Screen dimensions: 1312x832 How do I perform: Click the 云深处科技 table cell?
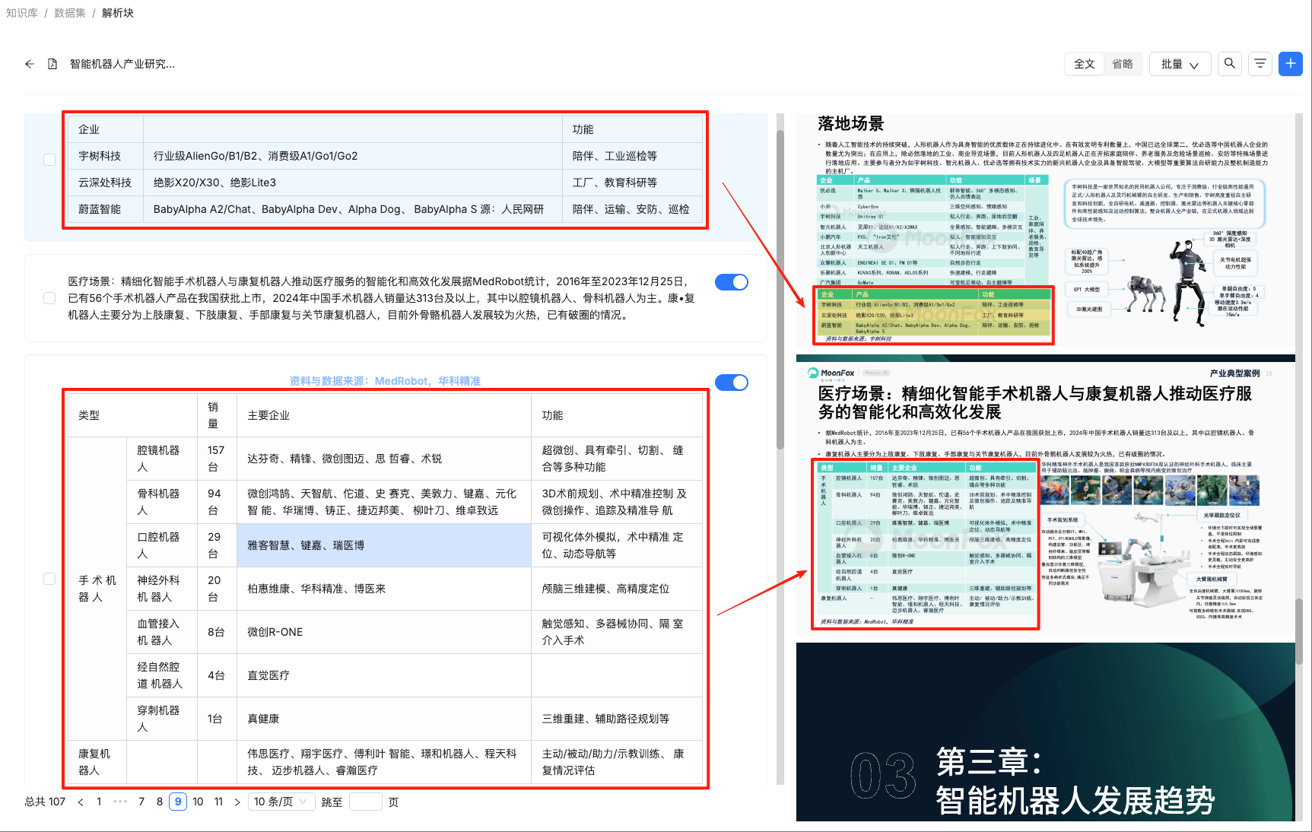106,183
